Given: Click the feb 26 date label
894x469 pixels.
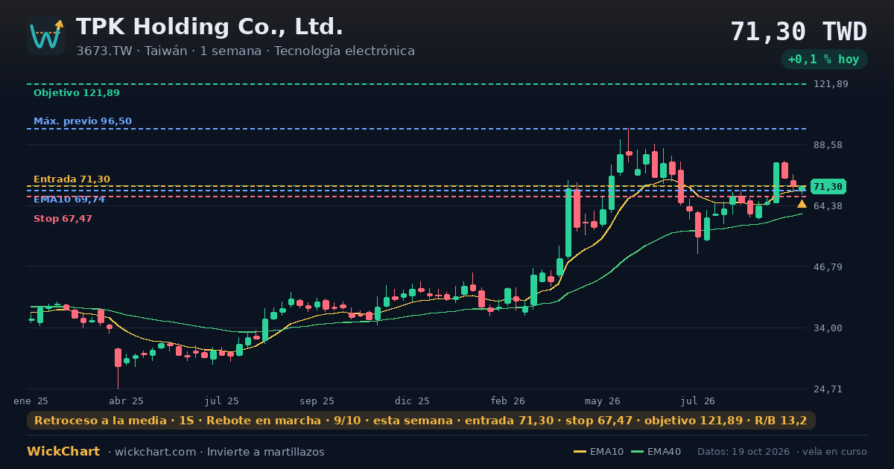Looking at the screenshot, I should point(508,401).
